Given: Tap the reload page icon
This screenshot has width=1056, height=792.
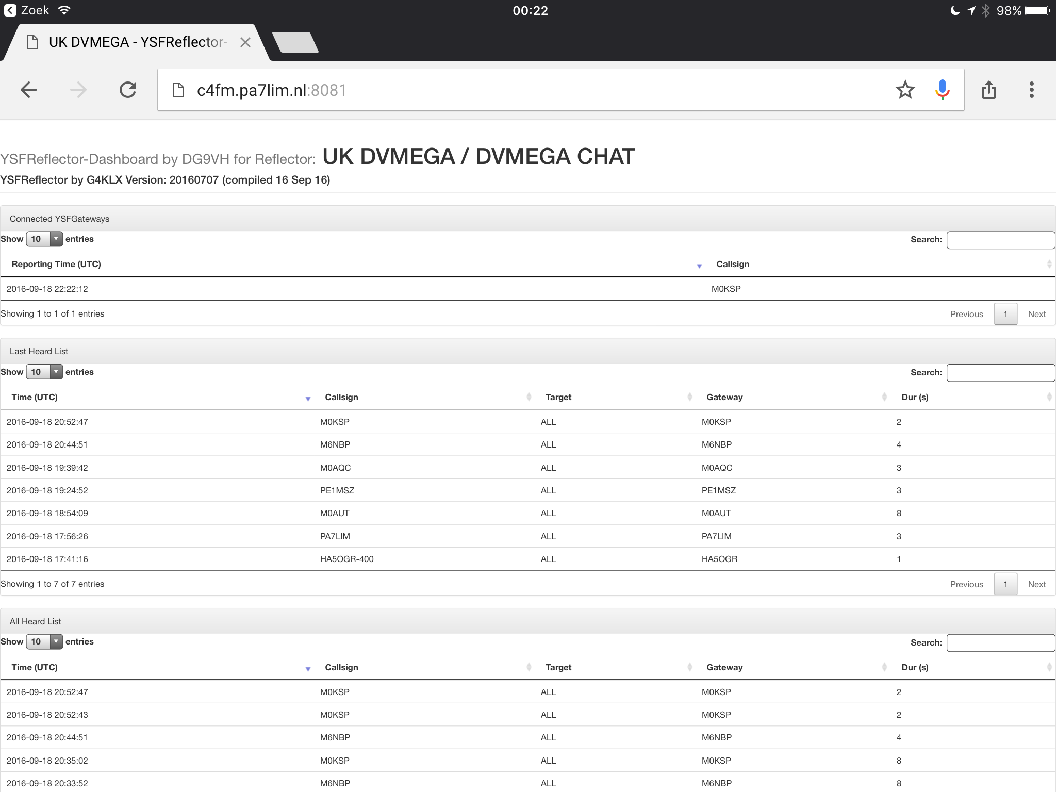Looking at the screenshot, I should point(128,90).
